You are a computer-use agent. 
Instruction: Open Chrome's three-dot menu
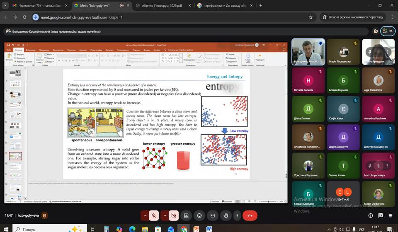point(392,17)
